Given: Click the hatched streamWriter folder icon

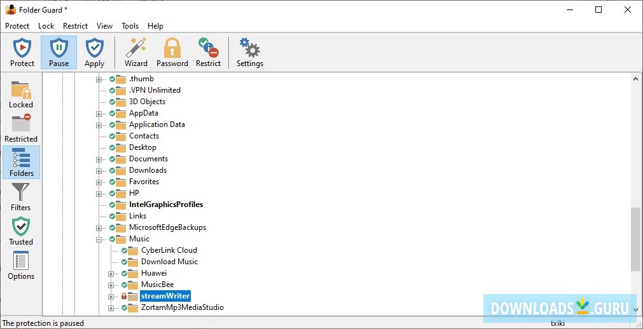Looking at the screenshot, I should pos(133,296).
